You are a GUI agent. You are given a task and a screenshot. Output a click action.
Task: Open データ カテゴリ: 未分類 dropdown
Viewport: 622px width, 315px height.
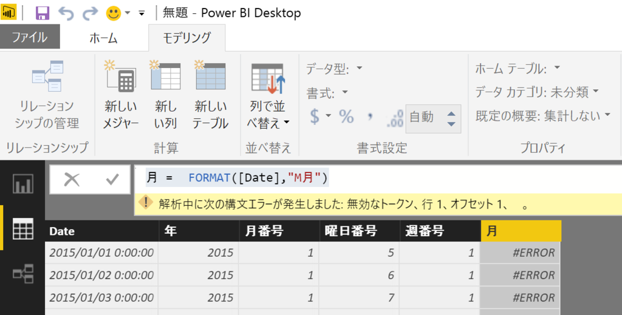pyautogui.click(x=537, y=92)
